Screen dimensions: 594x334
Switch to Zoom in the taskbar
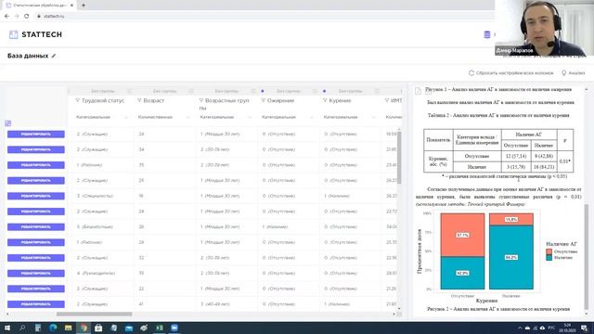pos(174,328)
